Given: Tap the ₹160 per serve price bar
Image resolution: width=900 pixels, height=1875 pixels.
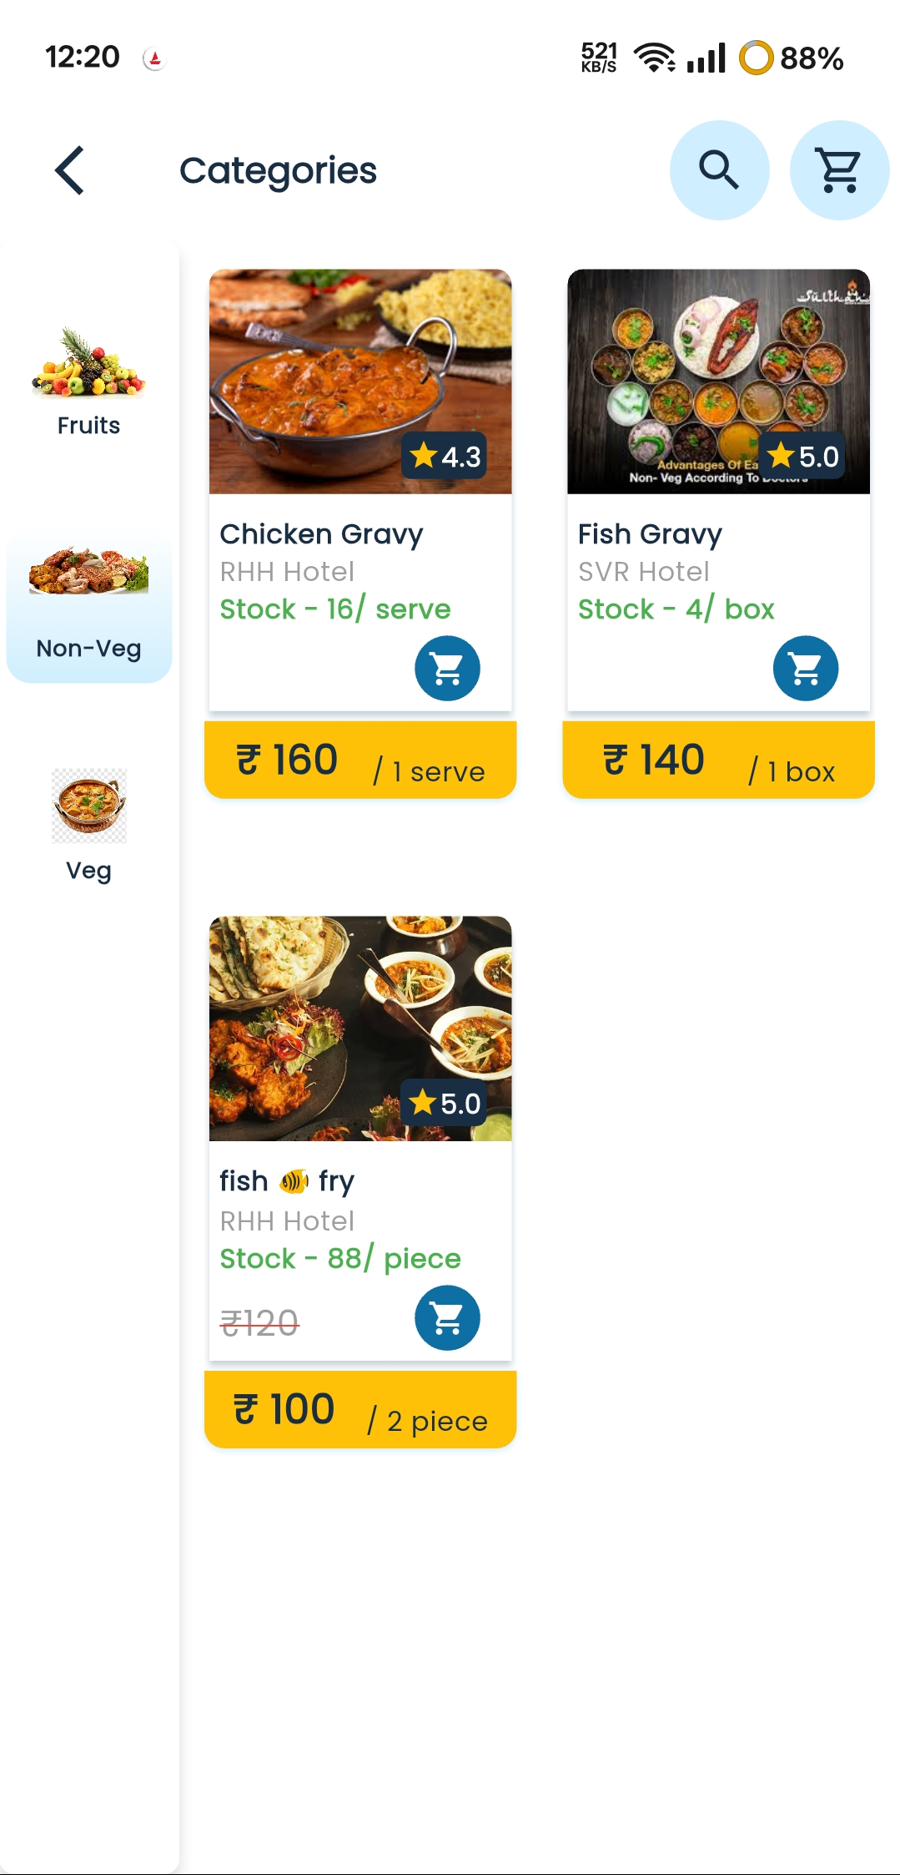Looking at the screenshot, I should [x=359, y=760].
